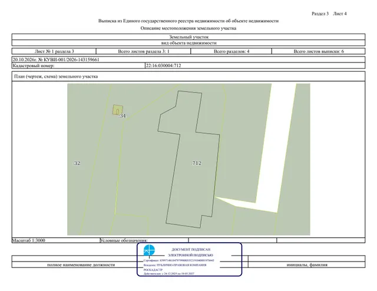Screen dimensions: 377x291
Task: Click the 'Лист 4' text at top right
Action: pyautogui.click(x=340, y=14)
